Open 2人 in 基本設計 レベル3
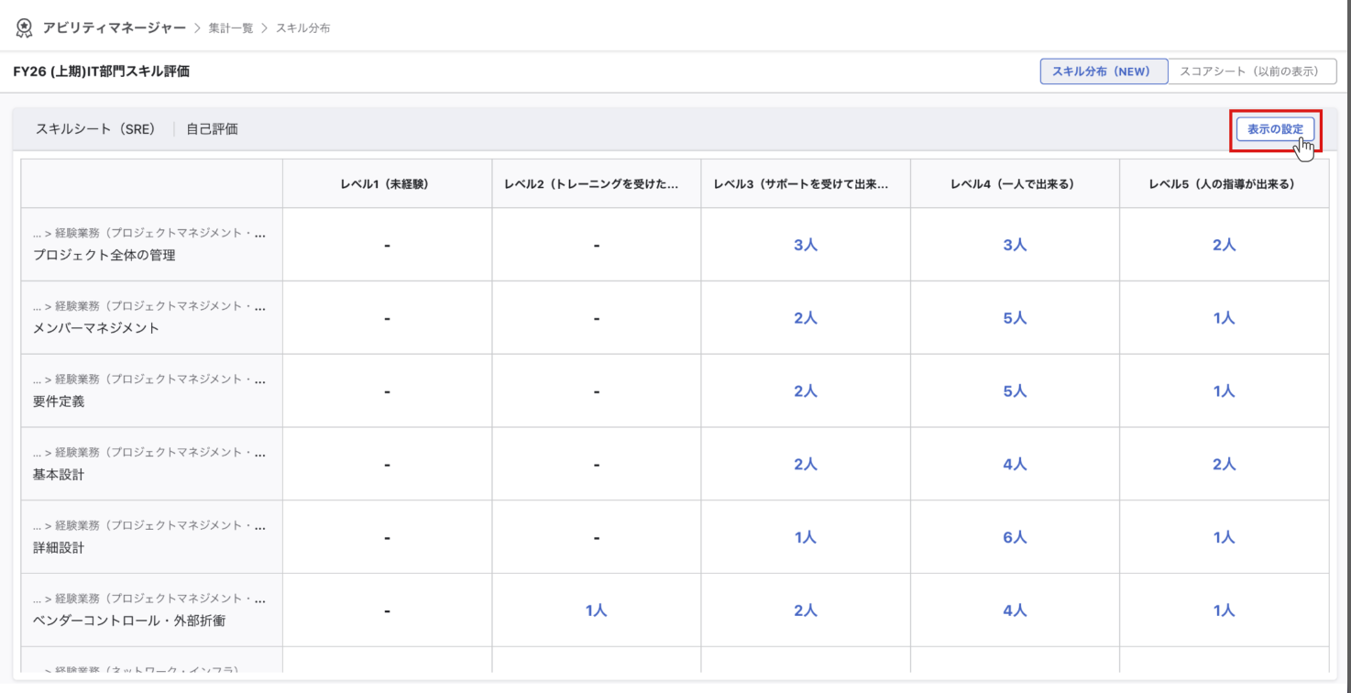The image size is (1351, 693). pyautogui.click(x=806, y=465)
